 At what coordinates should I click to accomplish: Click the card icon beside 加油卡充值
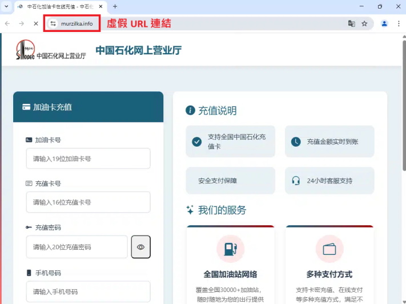click(x=26, y=107)
